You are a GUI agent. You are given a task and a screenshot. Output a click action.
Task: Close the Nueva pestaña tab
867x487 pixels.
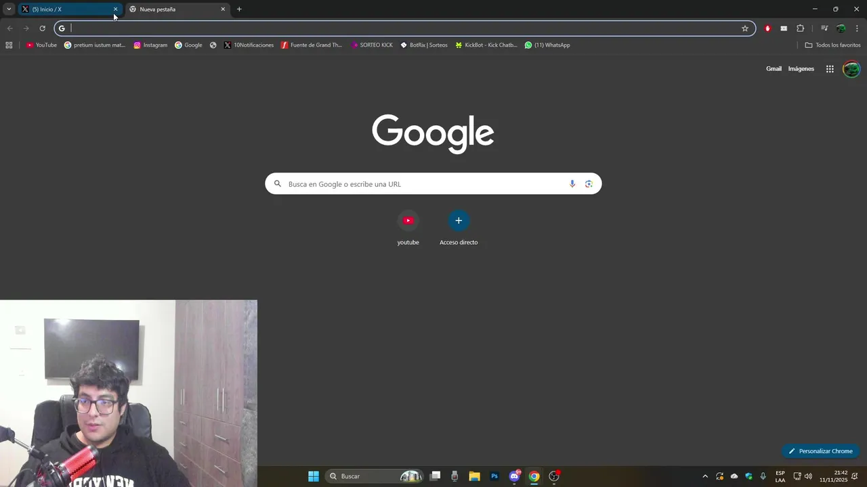coord(223,9)
